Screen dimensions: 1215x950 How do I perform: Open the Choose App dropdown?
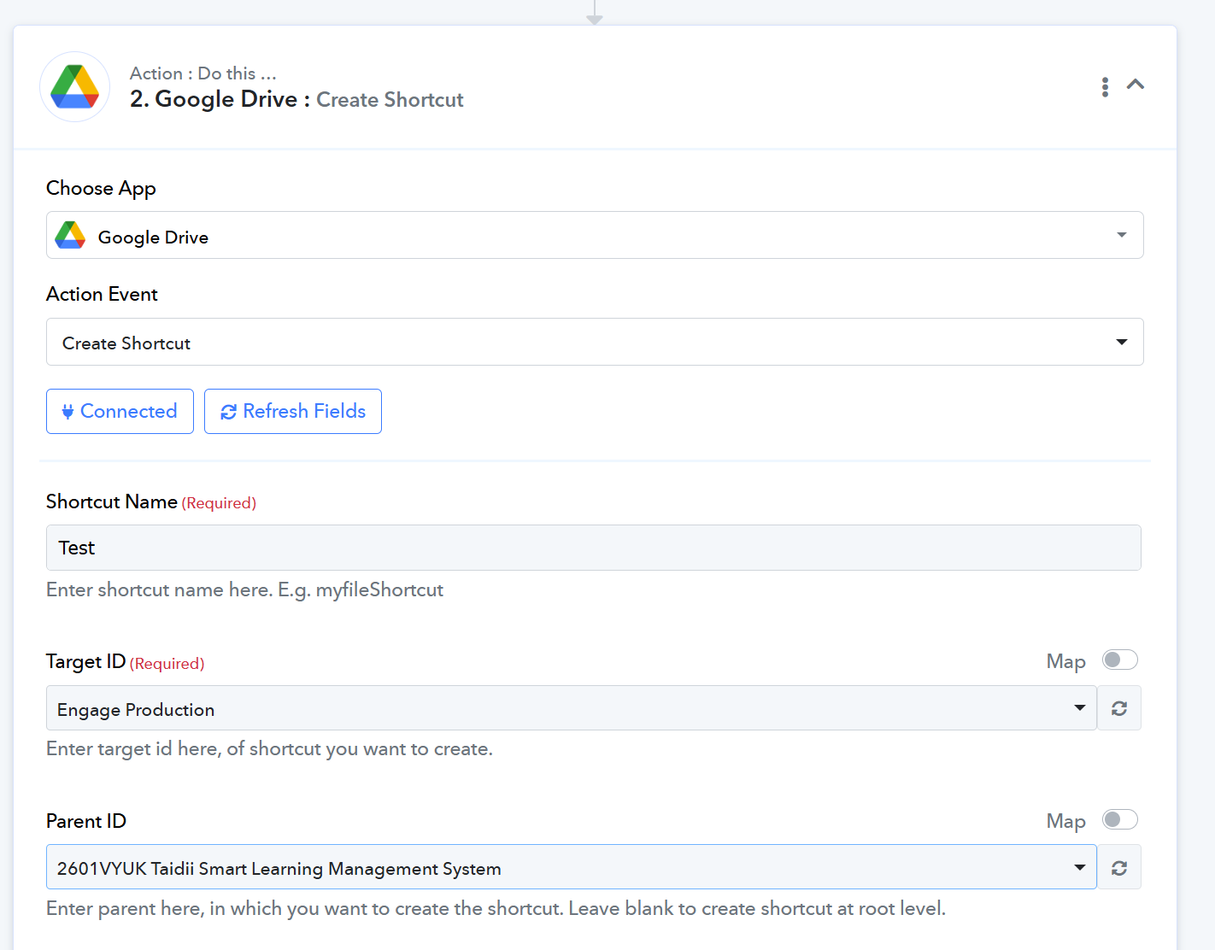[x=1121, y=236]
